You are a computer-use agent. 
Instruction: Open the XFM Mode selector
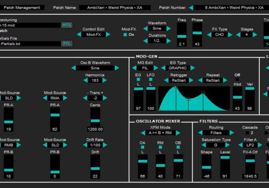160,133
